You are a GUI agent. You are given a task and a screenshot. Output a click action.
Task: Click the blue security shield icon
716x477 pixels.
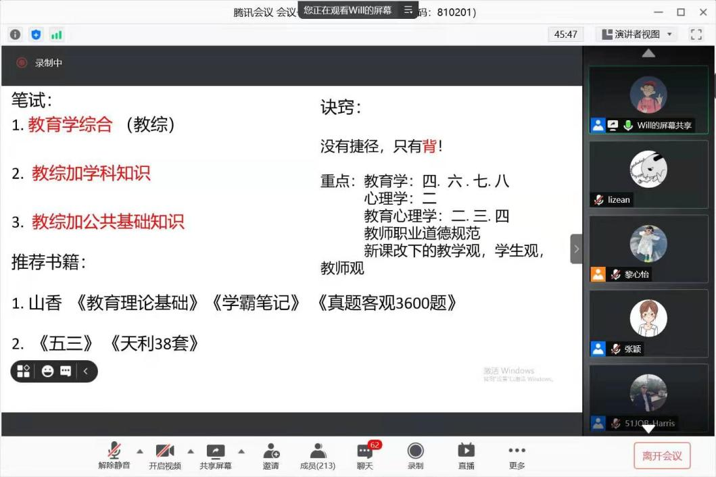(x=36, y=34)
